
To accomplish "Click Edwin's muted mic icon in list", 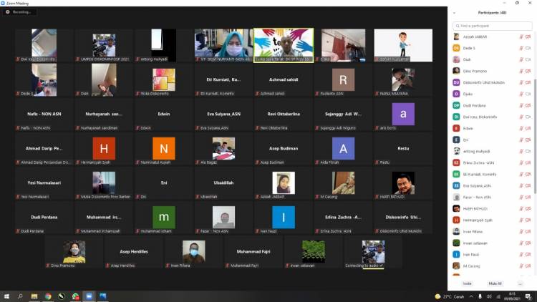I will [x=520, y=128].
